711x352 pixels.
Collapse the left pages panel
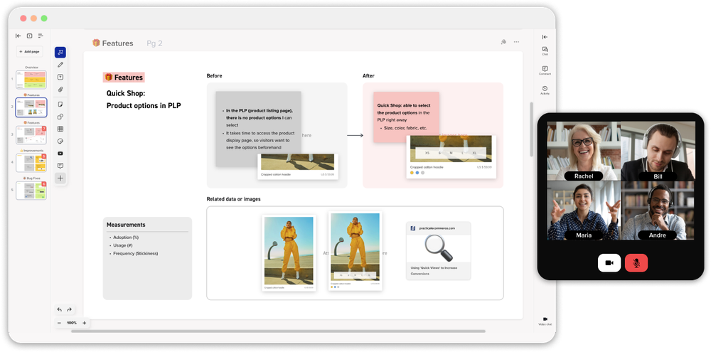coord(18,36)
